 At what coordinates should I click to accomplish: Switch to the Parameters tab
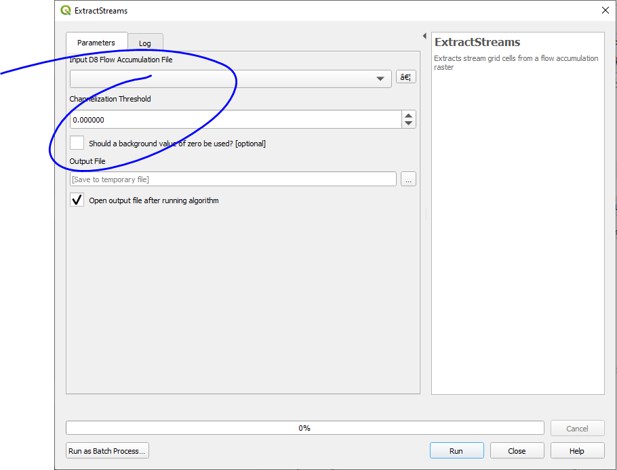pyautogui.click(x=96, y=43)
